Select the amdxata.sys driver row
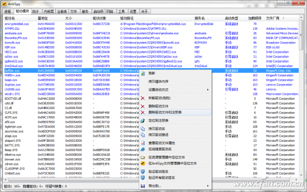The width and height of the screenshot is (307, 192). coord(151,33)
